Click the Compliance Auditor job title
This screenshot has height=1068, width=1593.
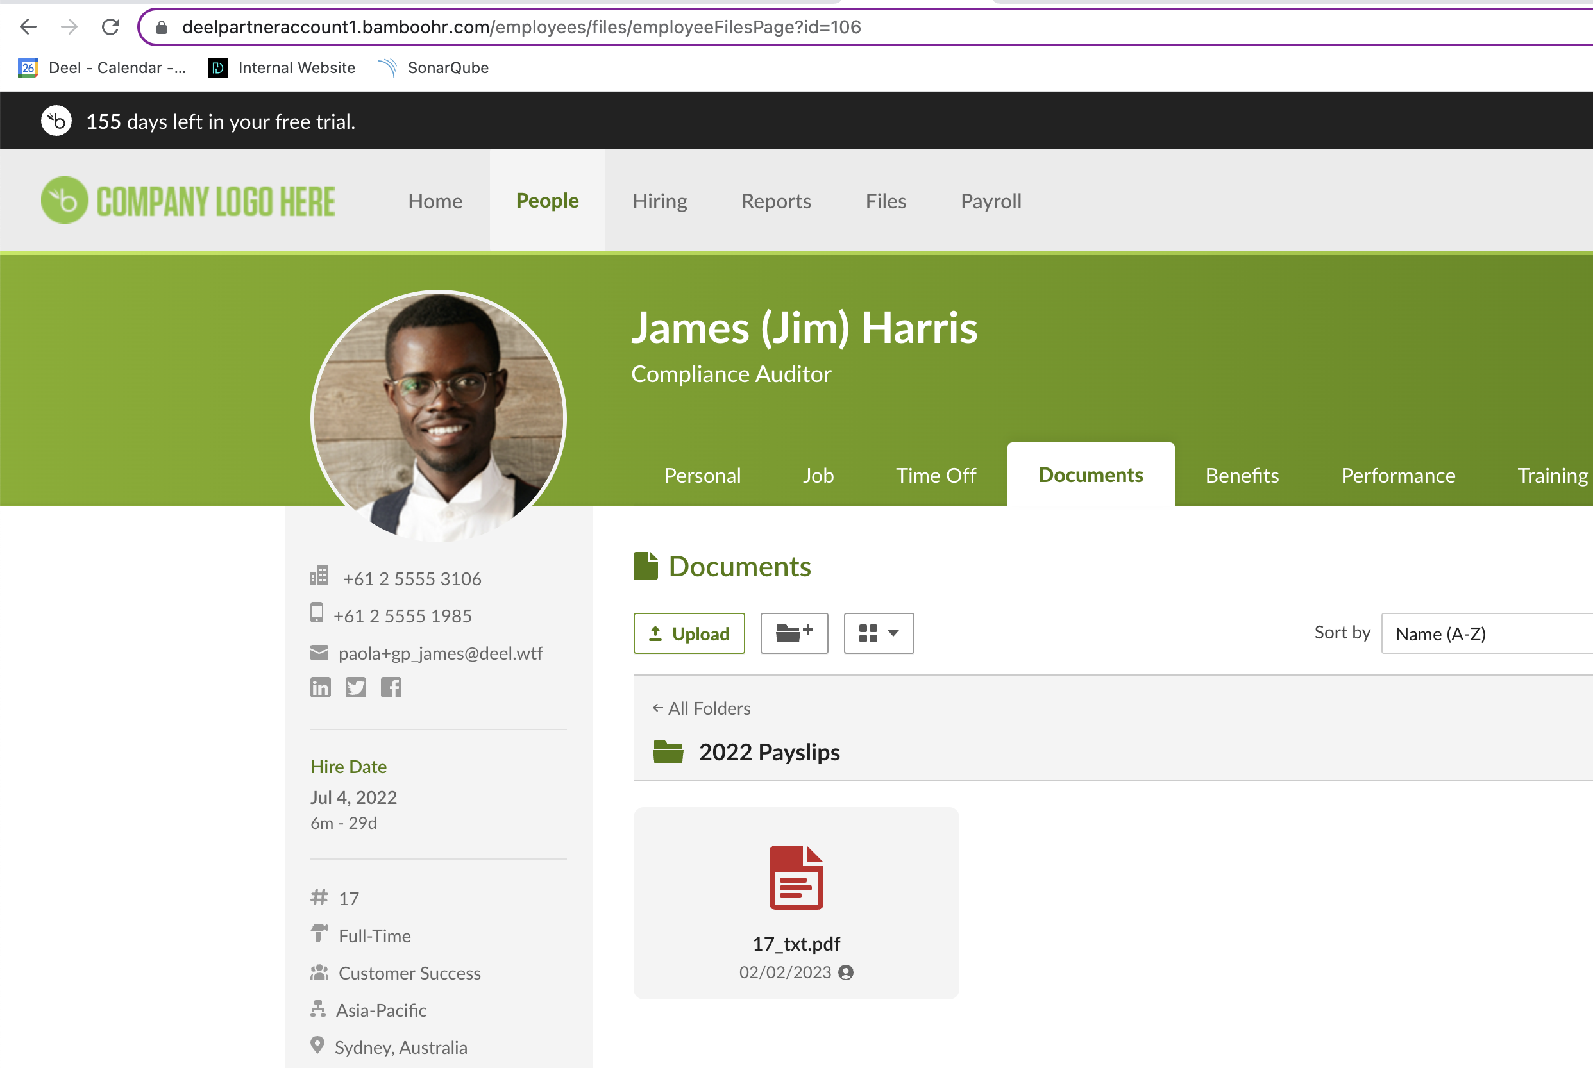click(x=731, y=374)
